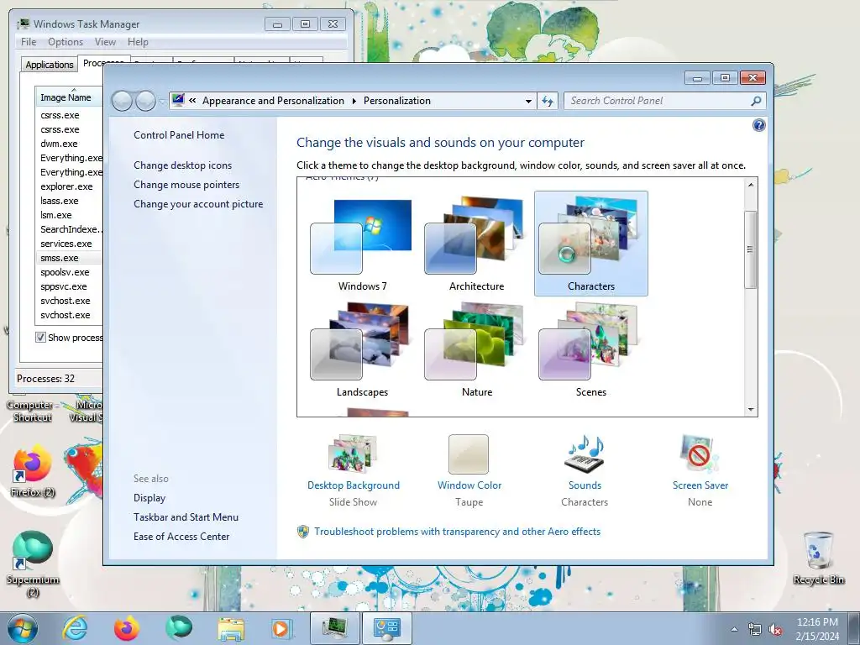Launch Supermium from the taskbar
Screen dimensions: 860x645
179,628
